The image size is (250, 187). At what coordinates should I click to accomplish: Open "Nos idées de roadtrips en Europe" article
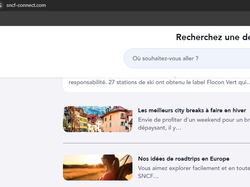pyautogui.click(x=183, y=159)
